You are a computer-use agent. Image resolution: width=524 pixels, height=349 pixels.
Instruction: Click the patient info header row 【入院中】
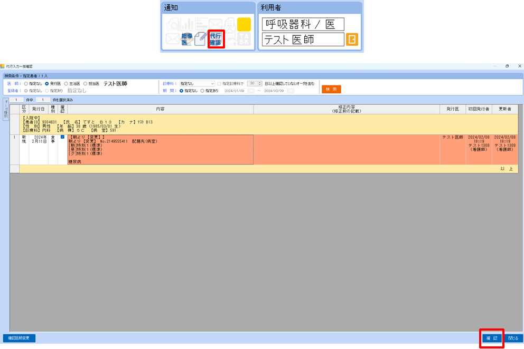[x=269, y=124]
